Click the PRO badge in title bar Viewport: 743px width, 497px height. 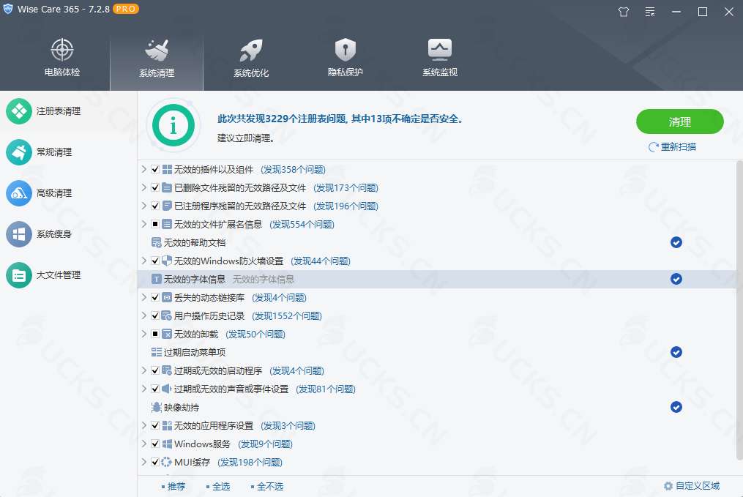pyautogui.click(x=126, y=9)
